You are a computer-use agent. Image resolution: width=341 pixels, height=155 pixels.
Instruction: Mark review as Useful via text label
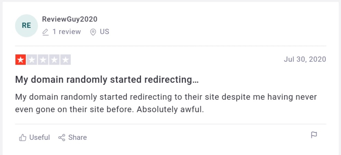[39, 137]
